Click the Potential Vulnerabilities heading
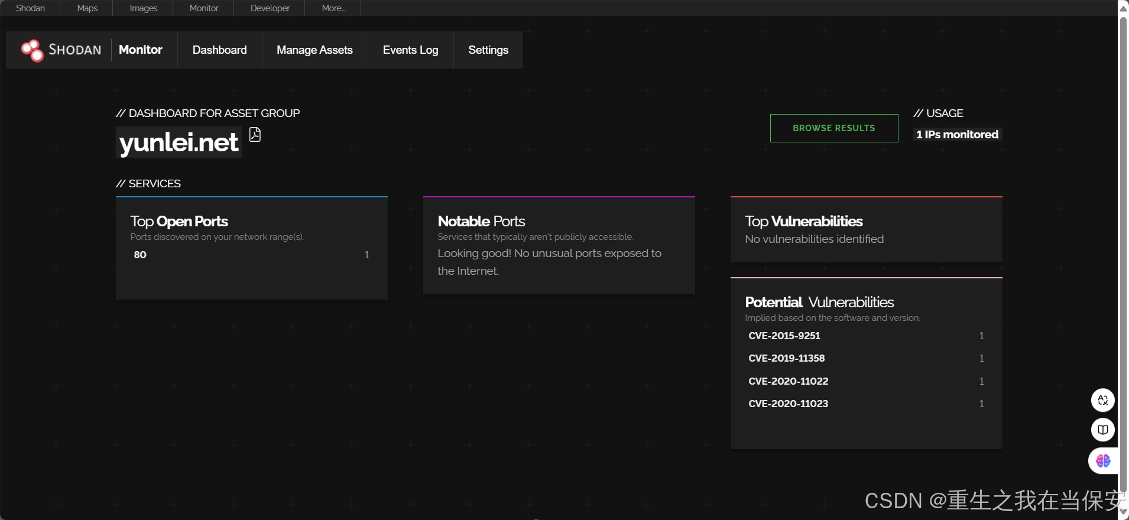 click(819, 302)
